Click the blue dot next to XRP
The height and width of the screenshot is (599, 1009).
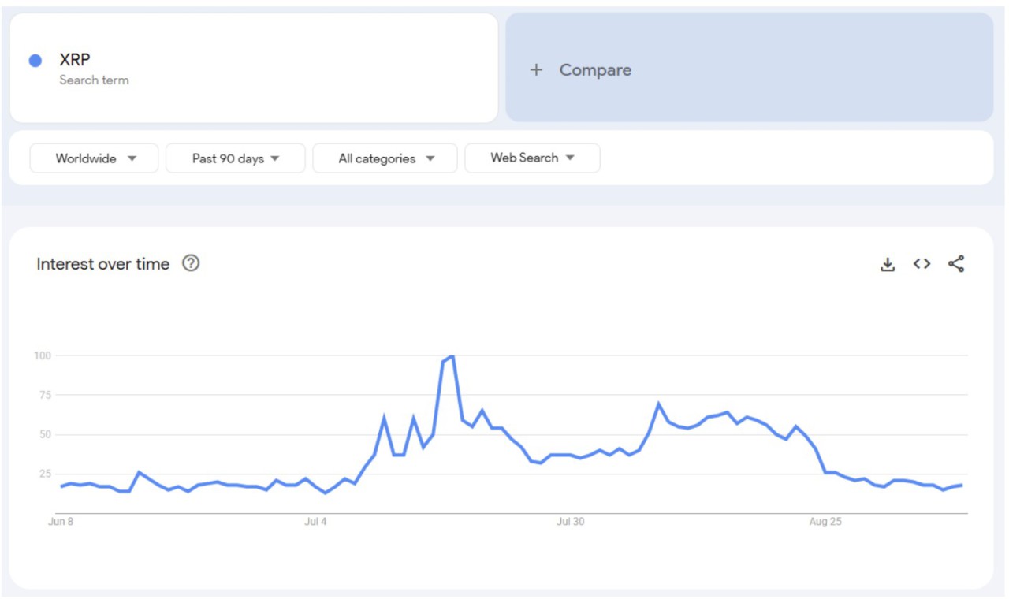click(35, 61)
